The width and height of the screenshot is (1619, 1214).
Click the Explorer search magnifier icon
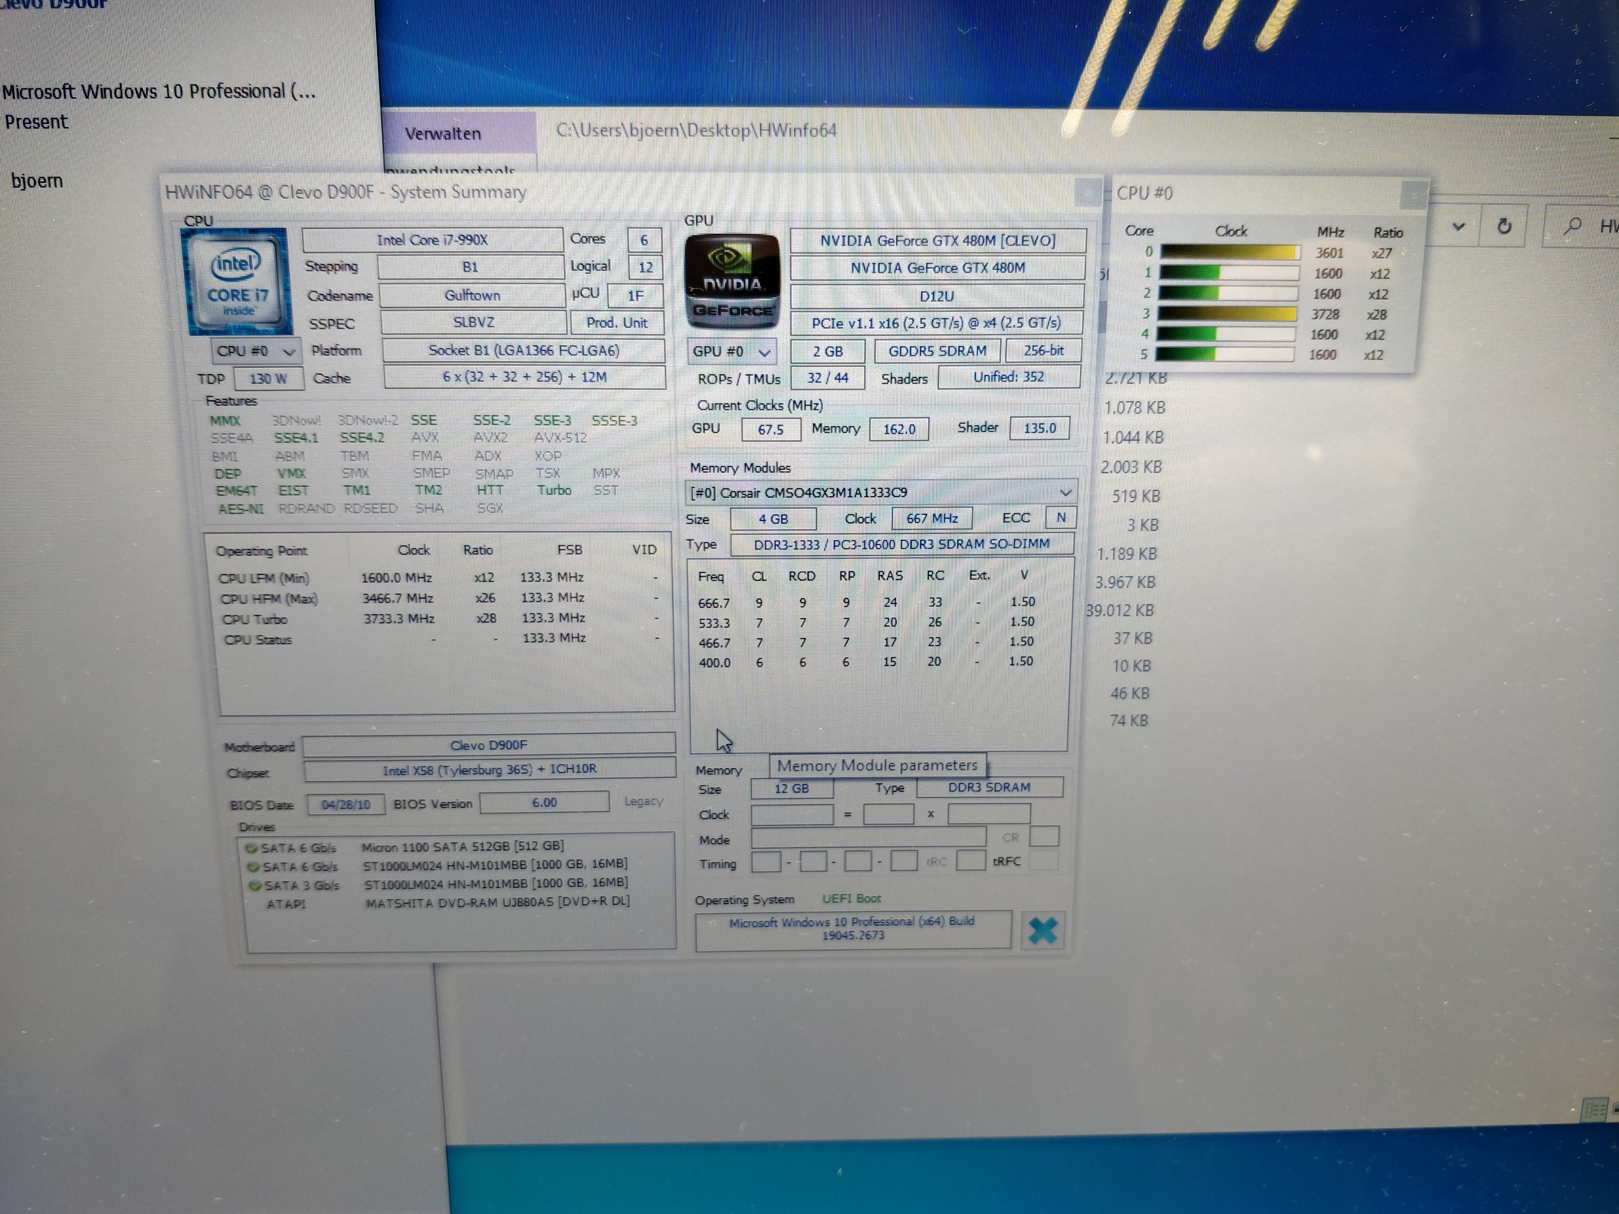click(x=1572, y=226)
